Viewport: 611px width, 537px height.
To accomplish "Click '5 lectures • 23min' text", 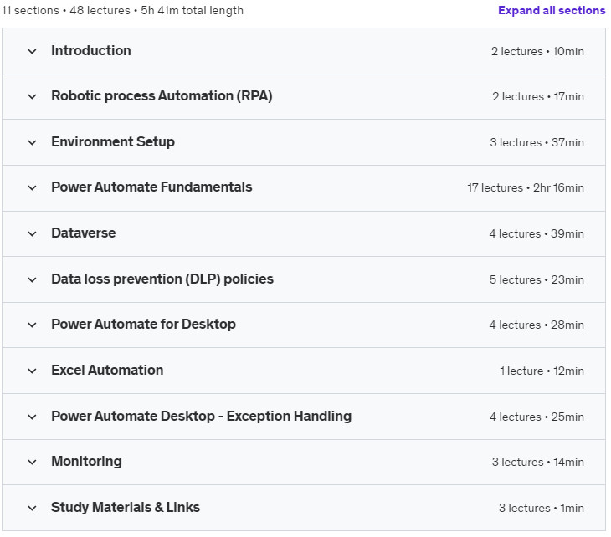I will tap(537, 279).
